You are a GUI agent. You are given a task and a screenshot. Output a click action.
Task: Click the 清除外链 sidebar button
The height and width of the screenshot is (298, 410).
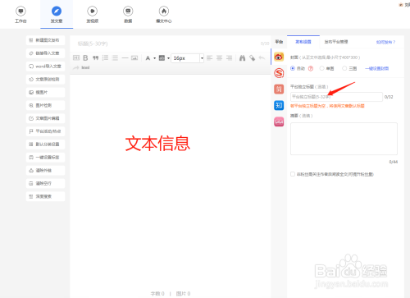point(46,170)
